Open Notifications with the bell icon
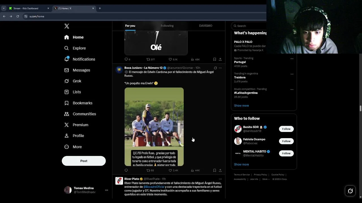Screen dimensions: 362x203 (x=80, y=59)
